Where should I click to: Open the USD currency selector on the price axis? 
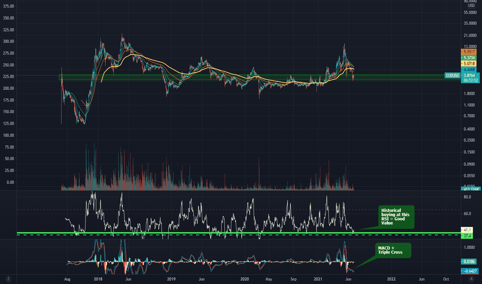click(x=471, y=6)
